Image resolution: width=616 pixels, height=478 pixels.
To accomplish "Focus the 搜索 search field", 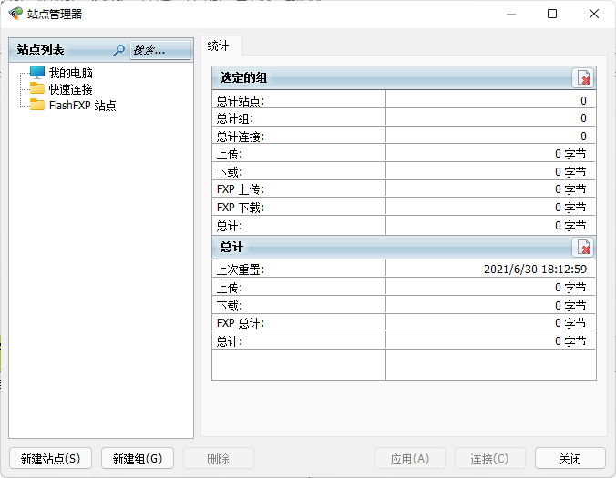I will click(160, 50).
